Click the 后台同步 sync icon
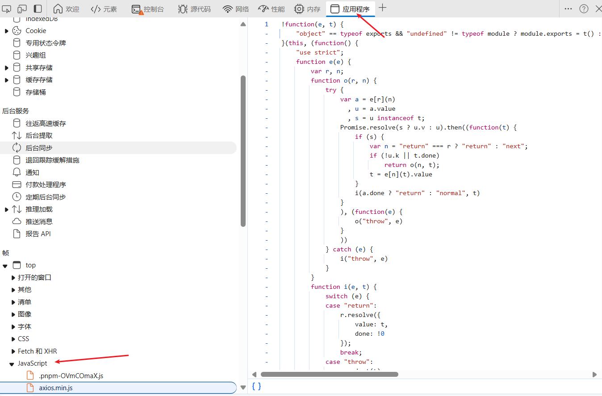Screen dimensions: 602x396 (17, 148)
